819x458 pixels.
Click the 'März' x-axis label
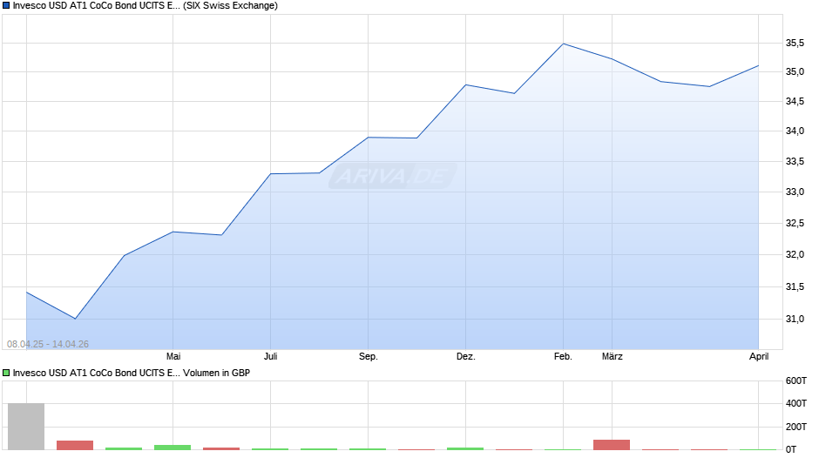pyautogui.click(x=613, y=357)
